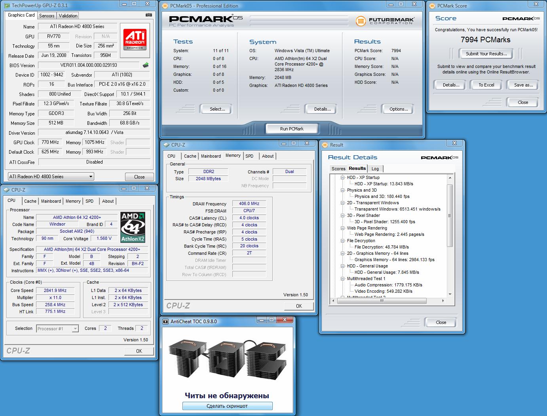547x416 pixels.
Task: Select 'Audio Compression: 1779.175 KB/s' row
Action: (388, 285)
